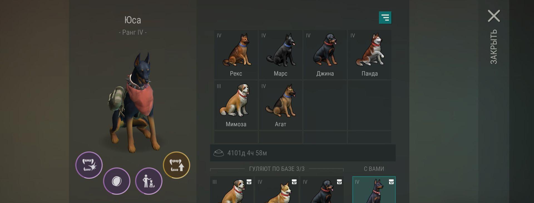Screen dimensions: 534x203
Task: Click the ЗАКРЫТЬ label
Action: 494,47
